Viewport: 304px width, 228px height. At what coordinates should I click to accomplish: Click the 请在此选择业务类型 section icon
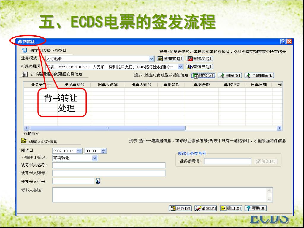24,50
